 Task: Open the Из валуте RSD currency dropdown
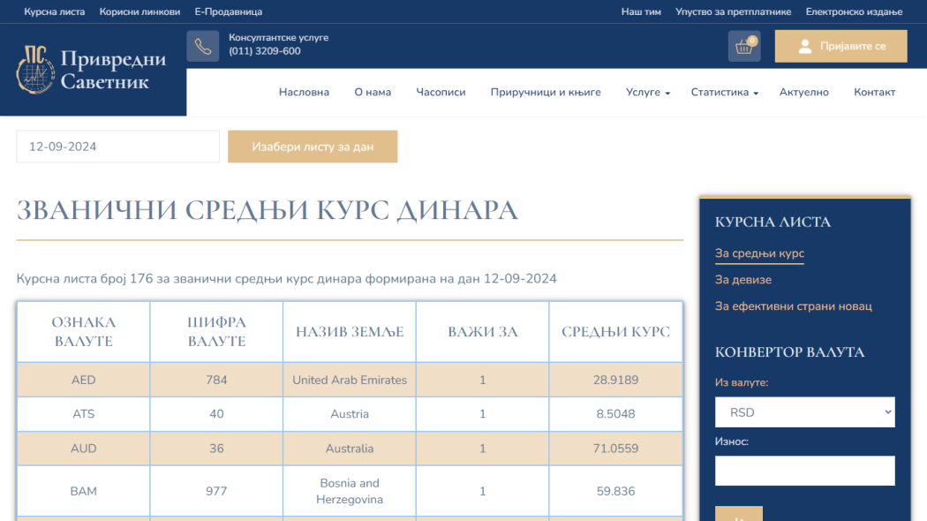tap(804, 412)
